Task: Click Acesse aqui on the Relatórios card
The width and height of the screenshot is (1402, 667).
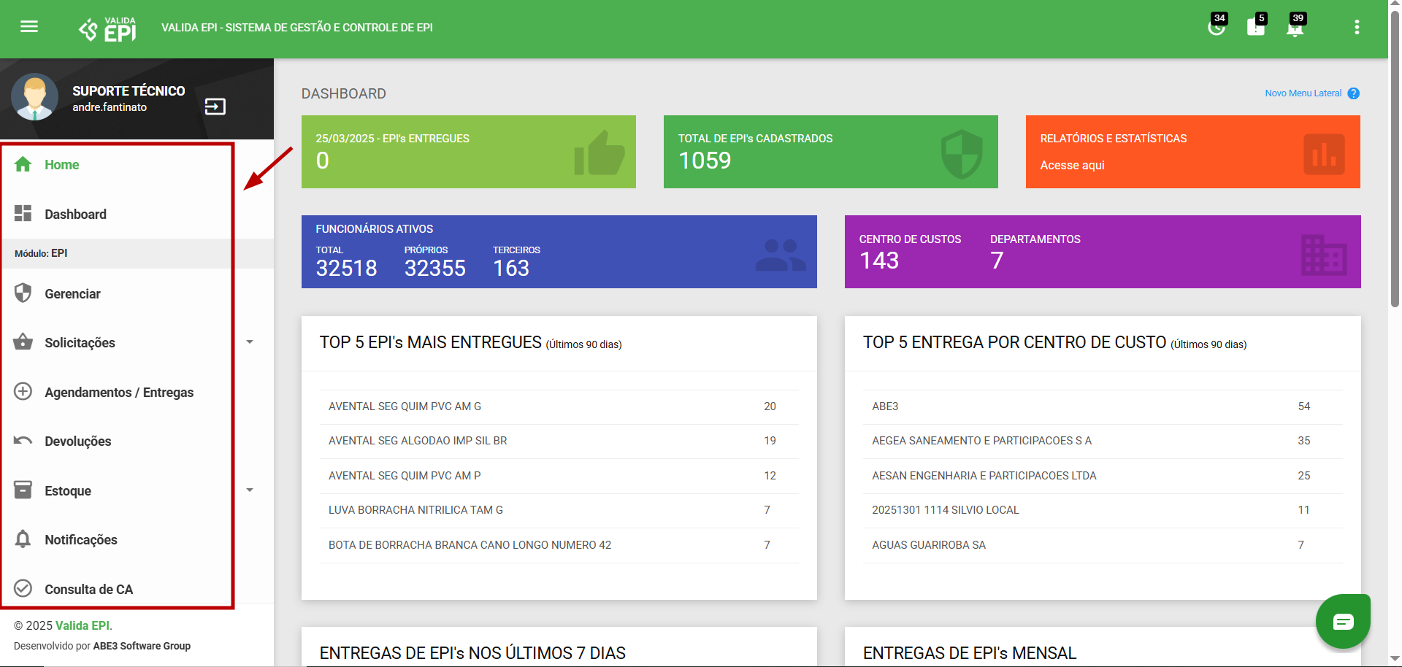Action: coord(1072,166)
